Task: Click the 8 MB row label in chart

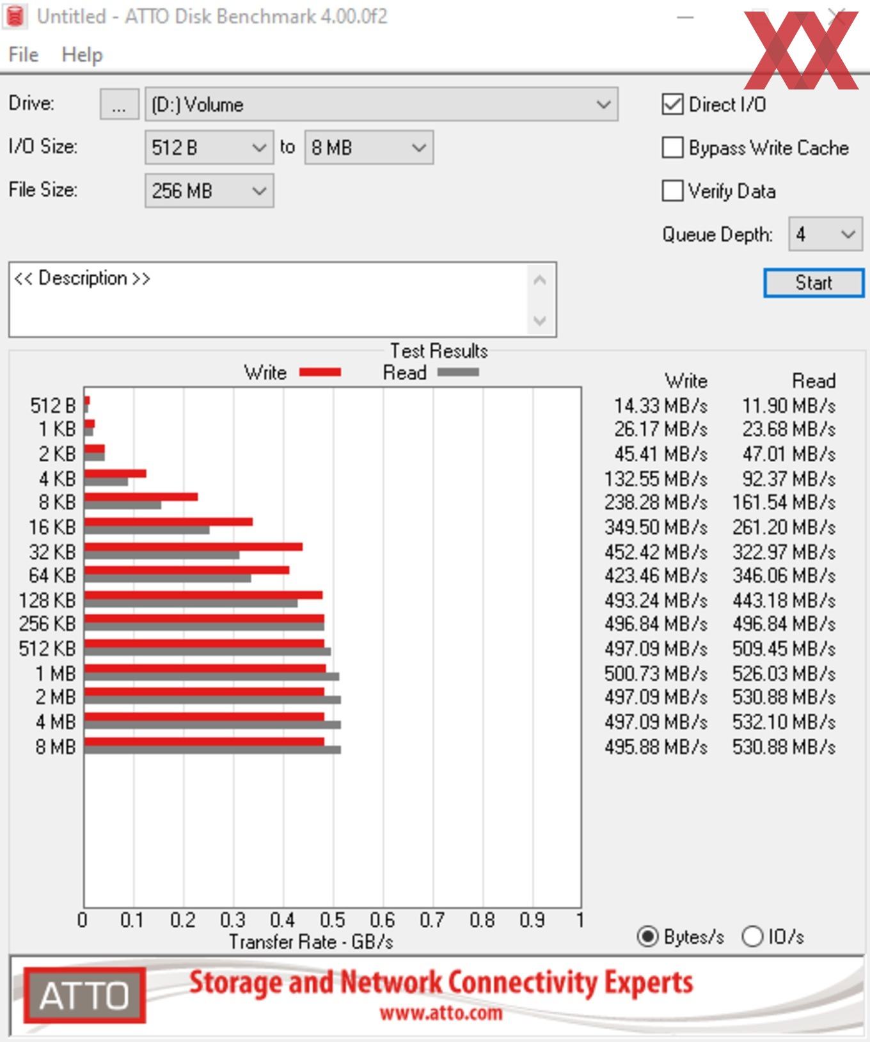Action: click(56, 747)
